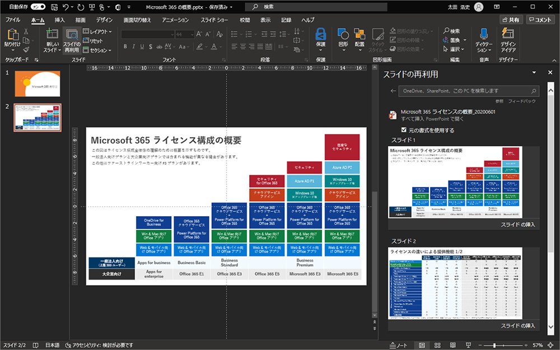Click the Reading view icon in status bar

coord(453,346)
